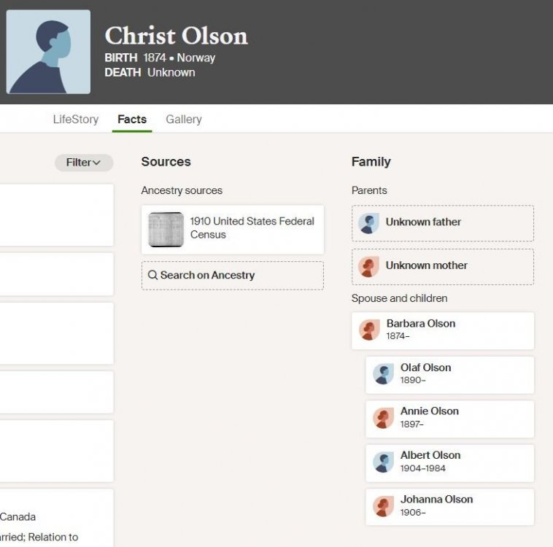This screenshot has width=553, height=547.
Task: Click the chevron on the Filter button
Action: click(96, 163)
